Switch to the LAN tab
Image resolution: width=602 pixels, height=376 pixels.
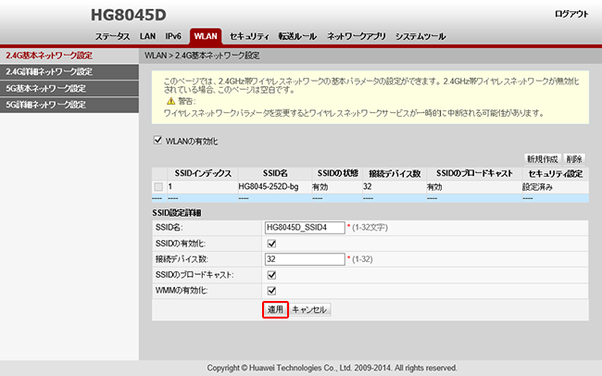147,37
